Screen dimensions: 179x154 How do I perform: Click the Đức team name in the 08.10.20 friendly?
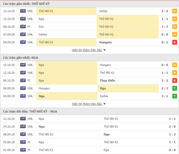41,27
